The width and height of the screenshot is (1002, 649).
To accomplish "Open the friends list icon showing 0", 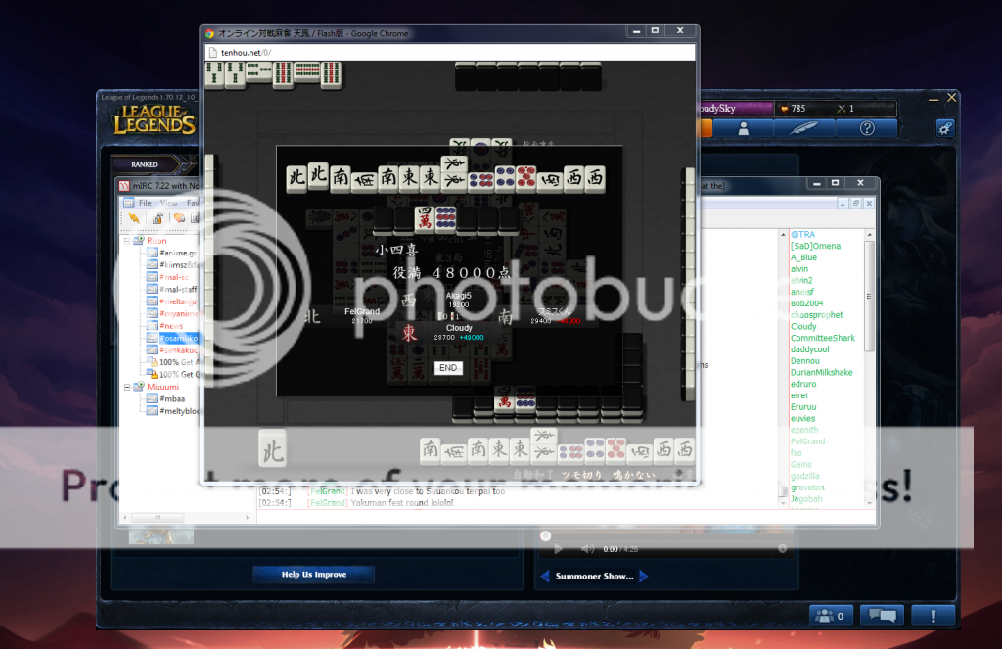I will point(831,615).
